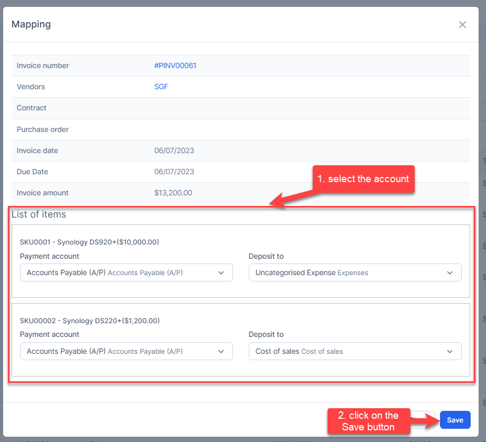486x442 pixels.
Task: Click chevron arrow in Cost of sales field
Action: click(450, 351)
